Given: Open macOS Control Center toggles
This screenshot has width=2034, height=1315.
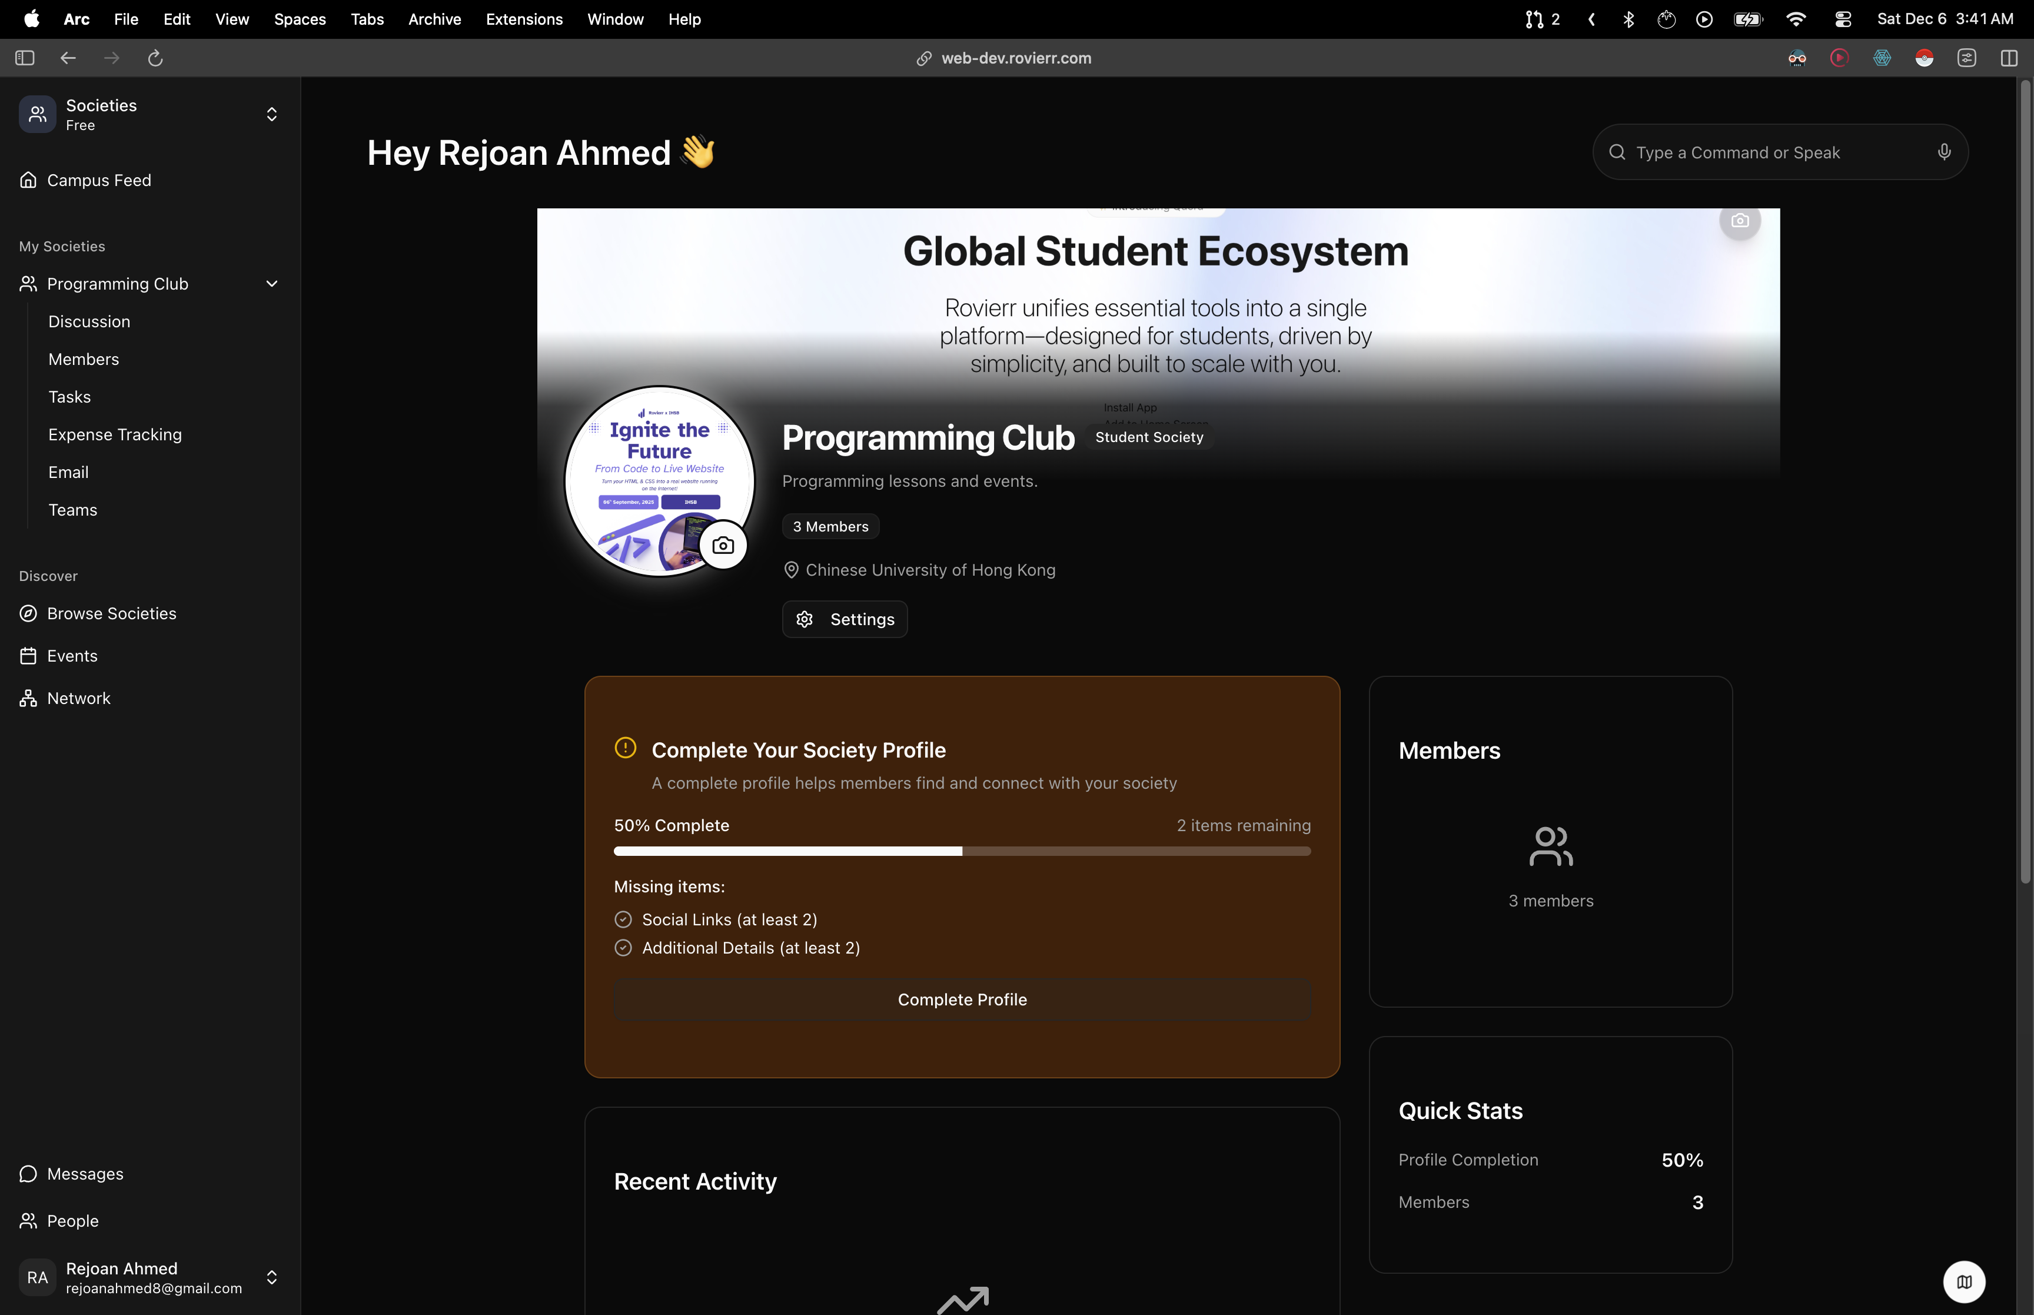Looking at the screenshot, I should coord(1842,19).
